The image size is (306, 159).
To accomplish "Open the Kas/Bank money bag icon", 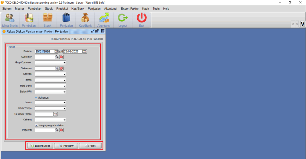I will [85, 19].
